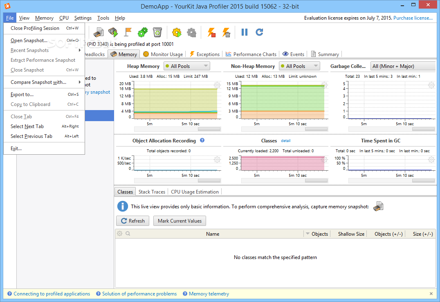Image resolution: width=440 pixels, height=302 pixels.
Task: Click the Object Allocation Recording help icon
Action: (202, 140)
